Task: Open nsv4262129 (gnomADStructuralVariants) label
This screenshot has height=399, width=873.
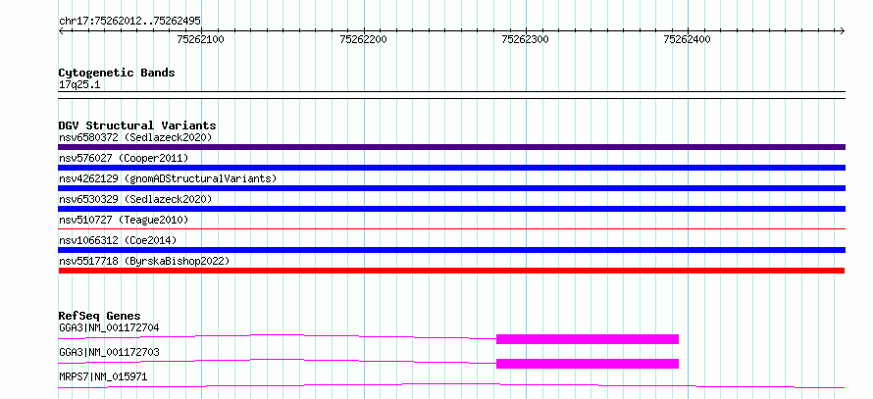Action: [x=168, y=178]
